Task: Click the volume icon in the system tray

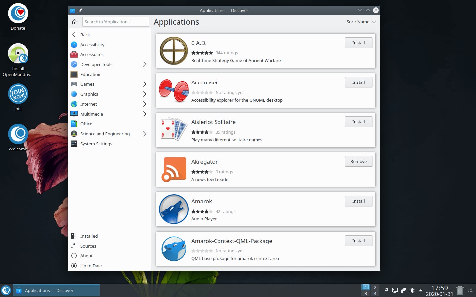Action: point(412,290)
